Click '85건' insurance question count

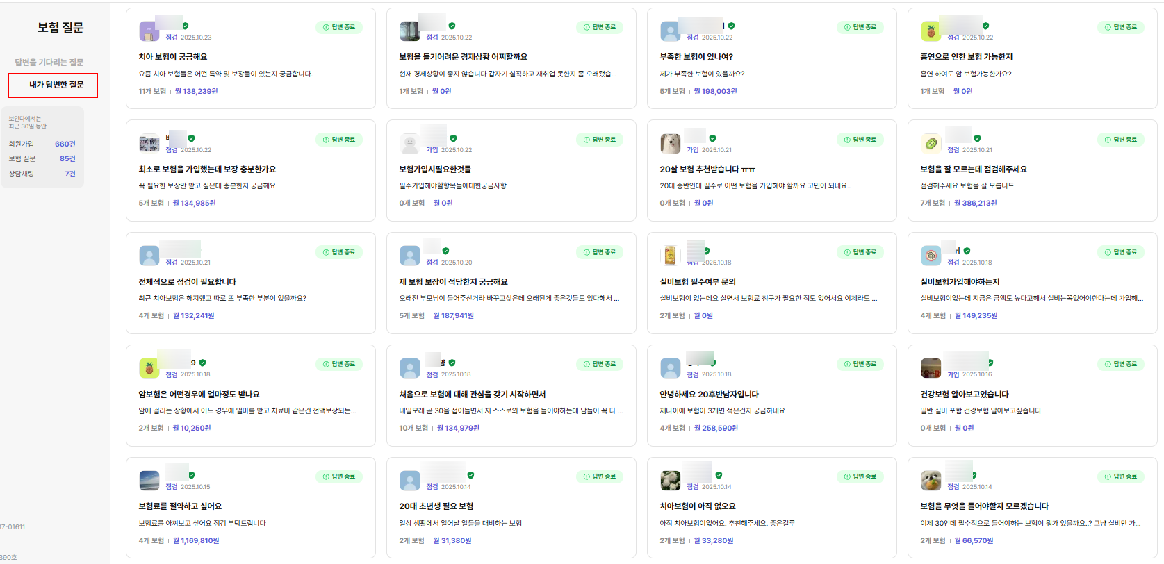67,159
